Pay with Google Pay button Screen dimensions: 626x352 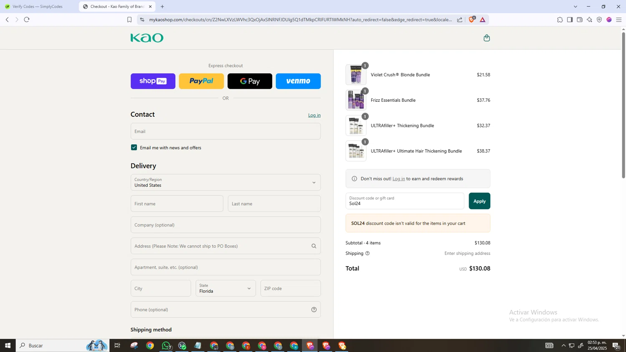(x=250, y=81)
